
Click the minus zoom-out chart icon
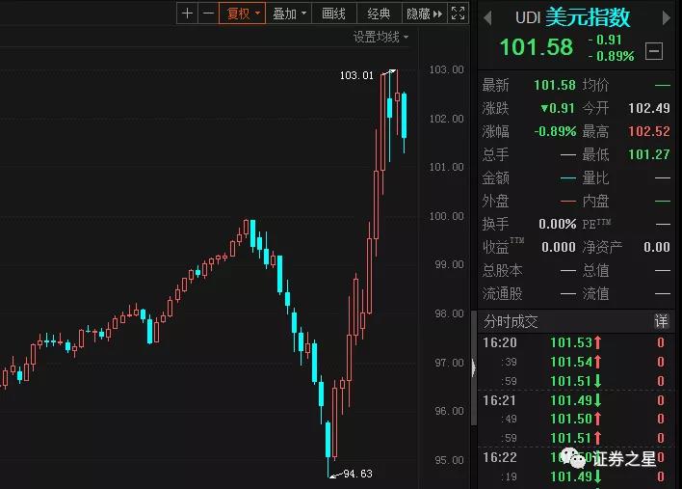click(x=207, y=14)
